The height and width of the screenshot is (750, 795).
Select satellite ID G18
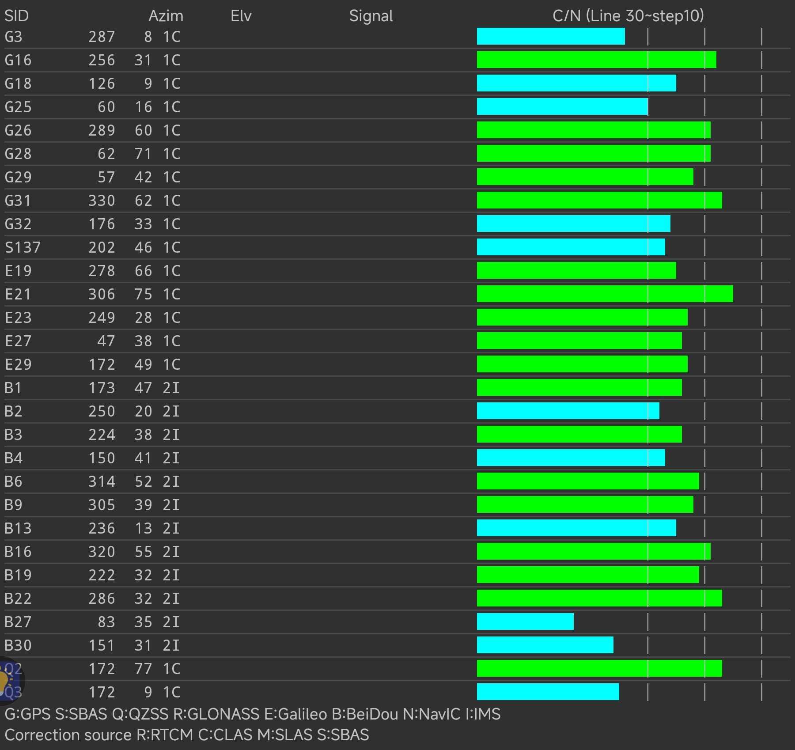pyautogui.click(x=18, y=83)
